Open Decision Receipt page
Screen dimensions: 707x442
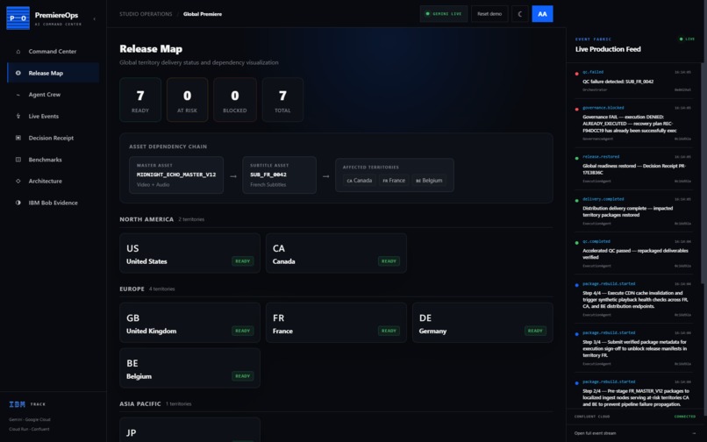[54, 138]
